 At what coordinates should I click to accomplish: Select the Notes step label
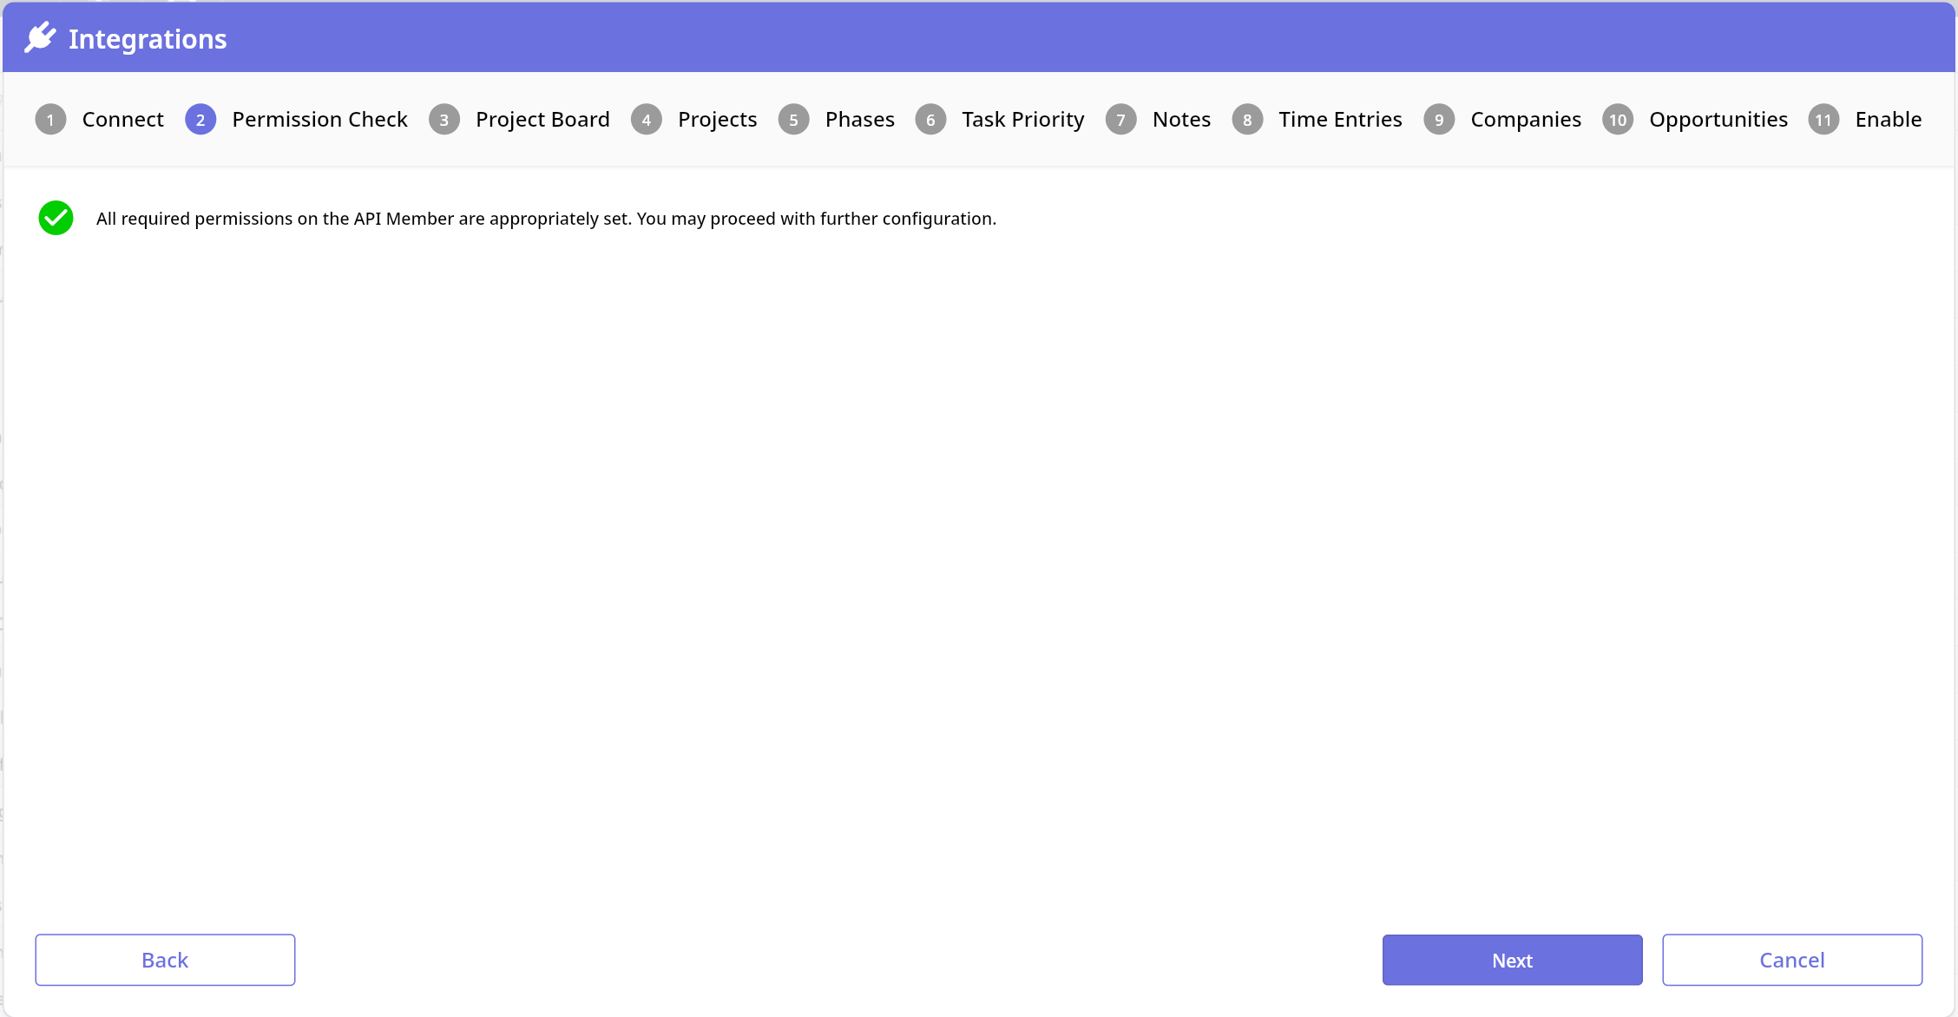click(x=1181, y=120)
